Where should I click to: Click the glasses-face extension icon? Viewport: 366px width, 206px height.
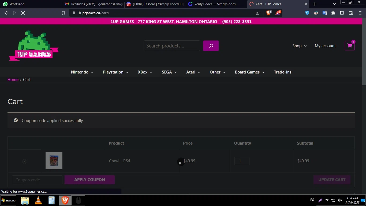pos(316,13)
